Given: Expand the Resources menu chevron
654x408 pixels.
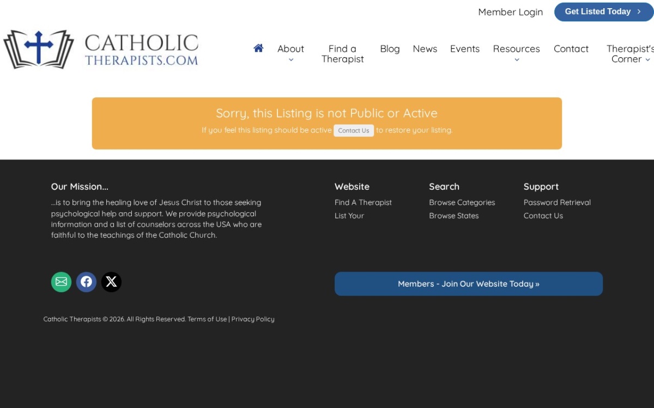Looking at the screenshot, I should pos(517,60).
